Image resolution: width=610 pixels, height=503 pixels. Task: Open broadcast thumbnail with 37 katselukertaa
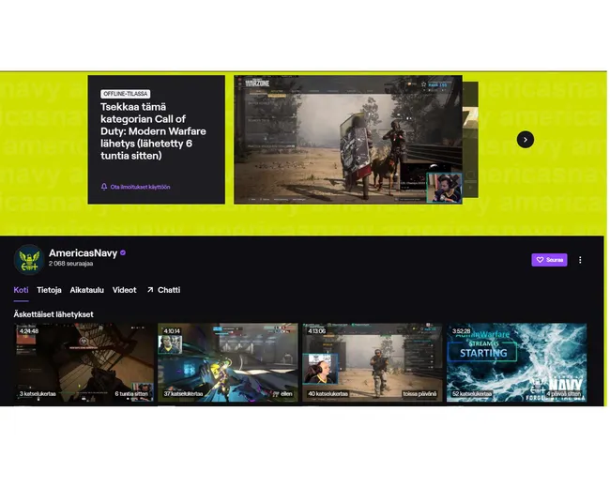pos(228,362)
